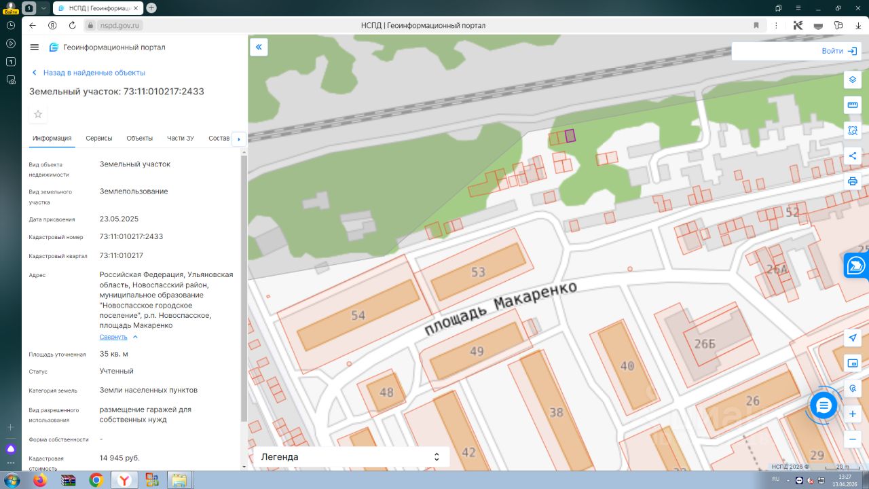Open the Alice assistant in the sidebar

pos(11,449)
